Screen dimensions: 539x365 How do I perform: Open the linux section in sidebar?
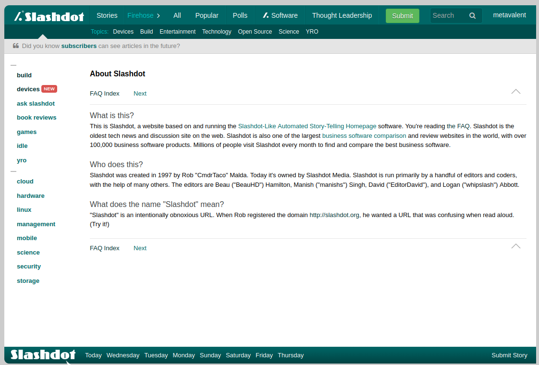tap(24, 210)
